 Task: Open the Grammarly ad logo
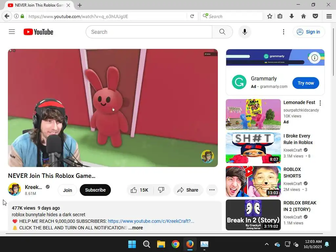tap(239, 82)
